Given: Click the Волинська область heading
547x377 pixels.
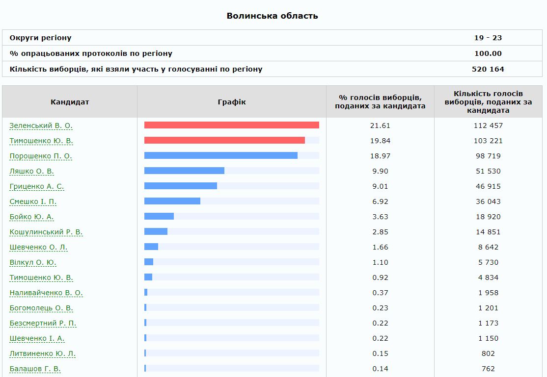Looking at the screenshot, I should (272, 16).
